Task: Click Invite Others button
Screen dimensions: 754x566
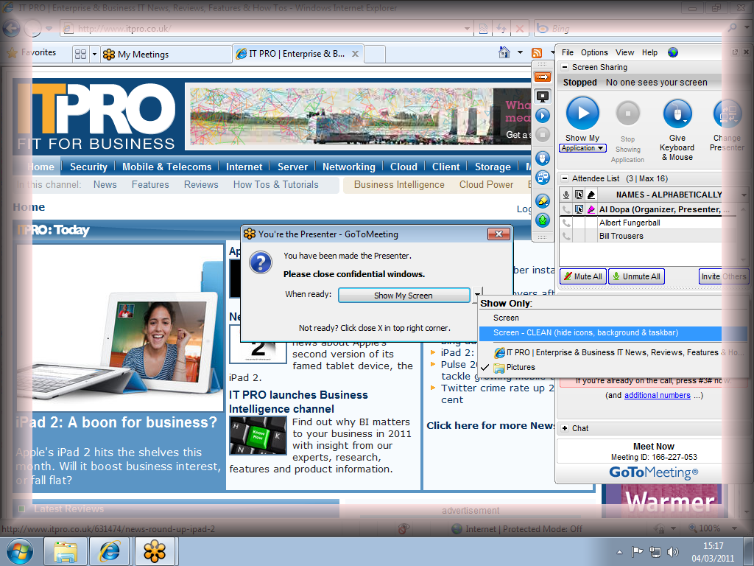Action: click(x=724, y=276)
